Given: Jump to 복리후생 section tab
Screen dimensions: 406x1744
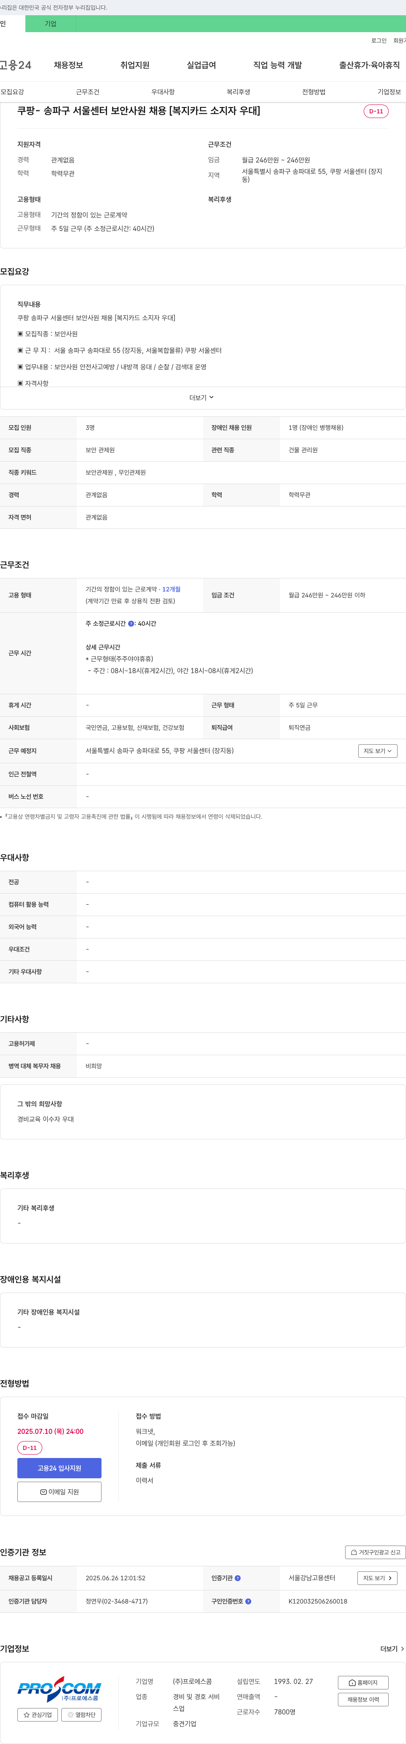Looking at the screenshot, I should tap(238, 91).
